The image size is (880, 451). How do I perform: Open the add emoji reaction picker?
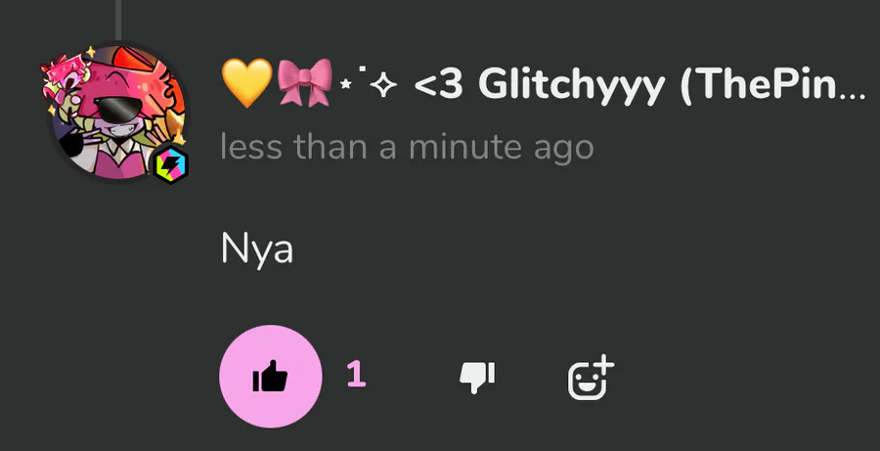click(591, 377)
